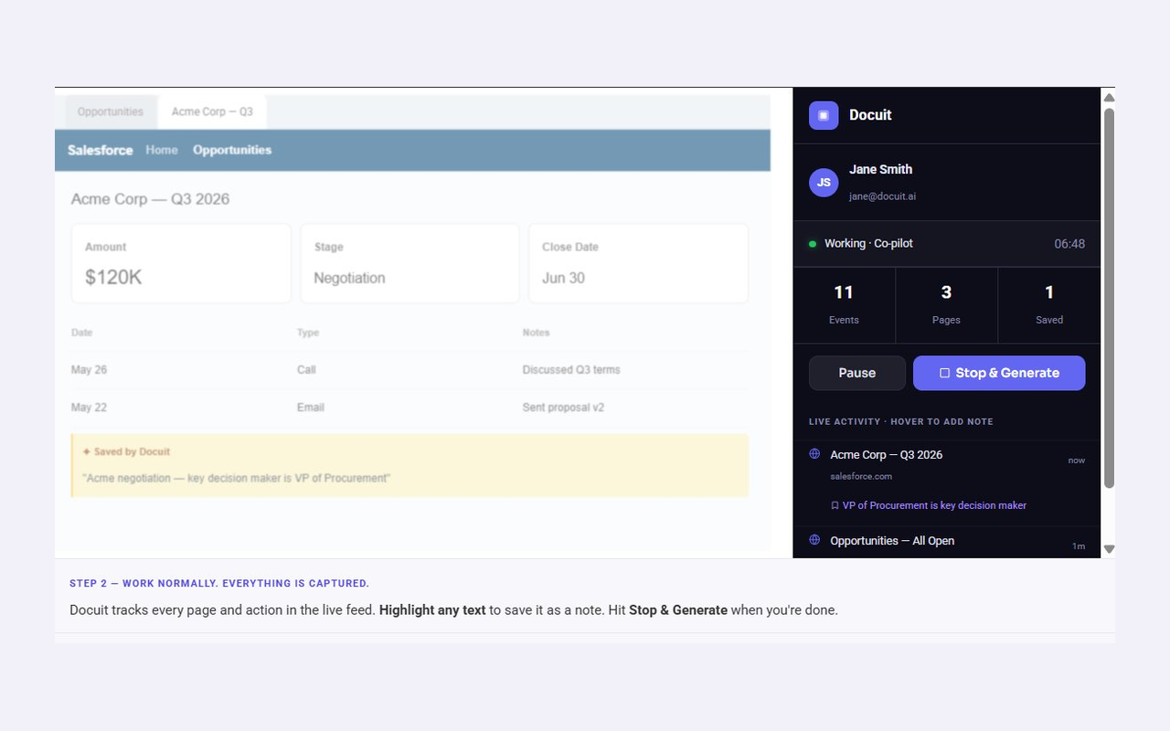Click the Date column header
This screenshot has height=731, width=1170.
[x=81, y=333]
